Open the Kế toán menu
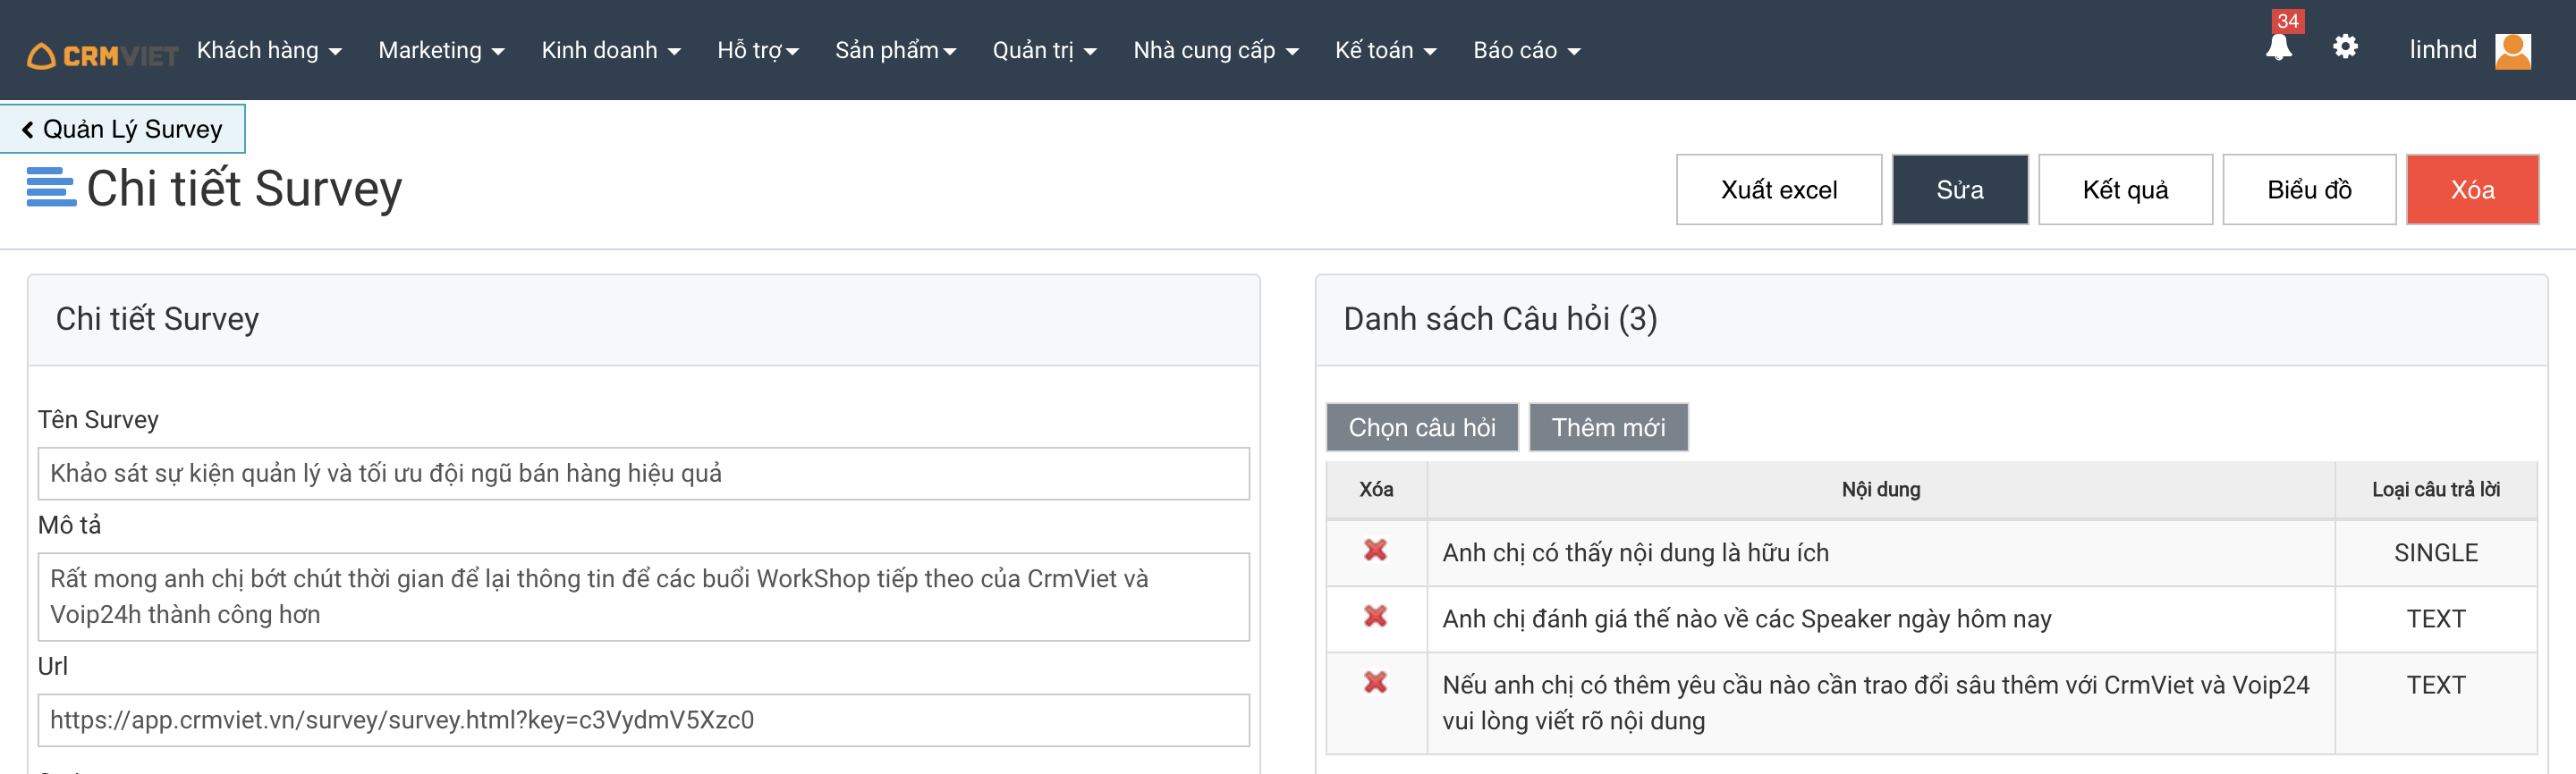The image size is (2576, 774). coord(1385,50)
